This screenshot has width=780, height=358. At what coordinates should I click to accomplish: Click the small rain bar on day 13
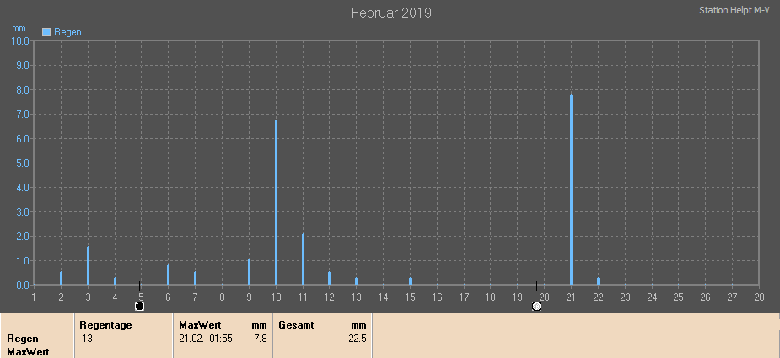(357, 281)
